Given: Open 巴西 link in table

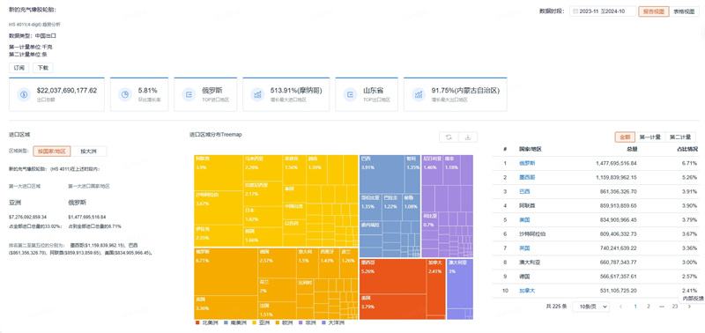Looking at the screenshot, I should pos(524,191).
